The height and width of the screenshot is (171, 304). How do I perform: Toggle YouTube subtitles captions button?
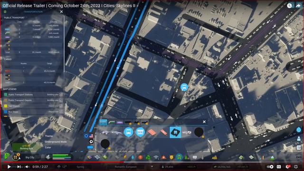279,167
